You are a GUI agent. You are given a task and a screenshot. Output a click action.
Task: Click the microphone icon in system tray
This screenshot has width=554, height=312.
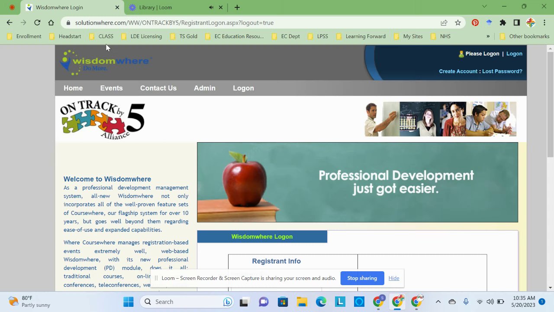pyautogui.click(x=466, y=302)
